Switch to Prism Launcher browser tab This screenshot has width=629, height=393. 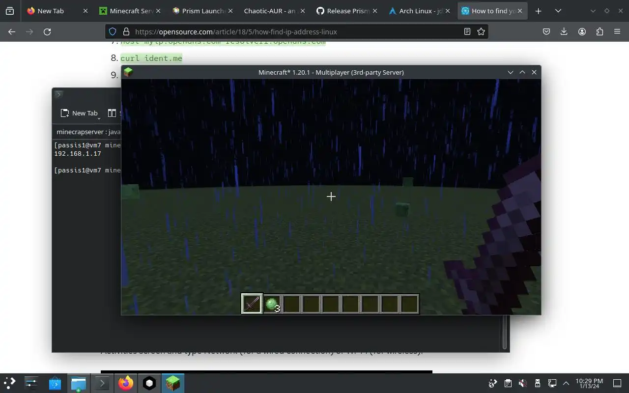click(201, 11)
